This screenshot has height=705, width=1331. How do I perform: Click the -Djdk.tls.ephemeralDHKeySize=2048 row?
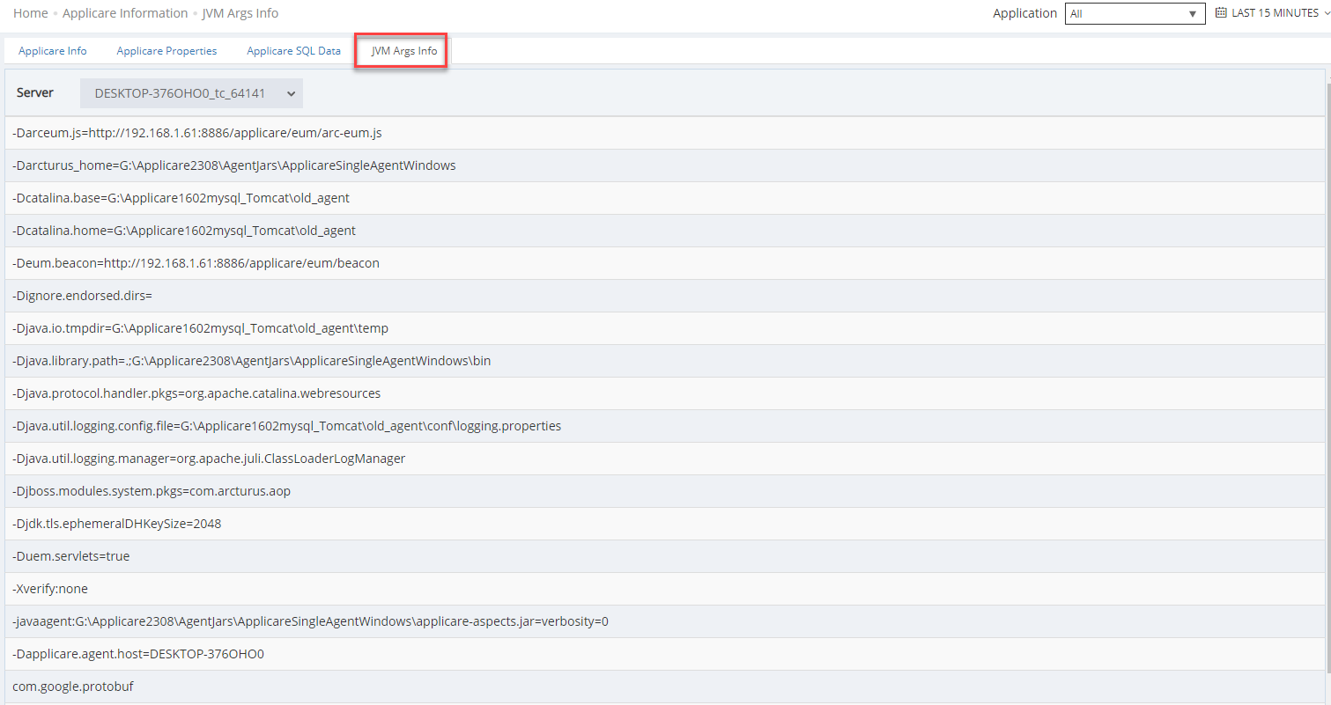pos(117,524)
